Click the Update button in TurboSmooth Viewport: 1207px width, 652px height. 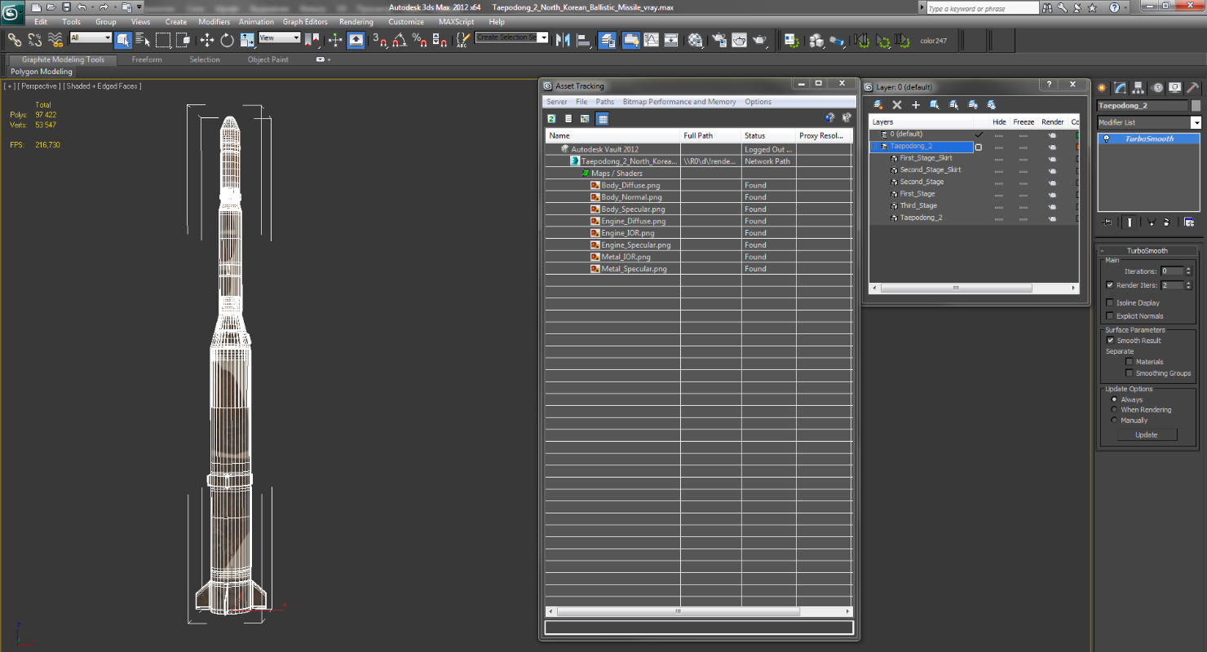pyautogui.click(x=1146, y=434)
